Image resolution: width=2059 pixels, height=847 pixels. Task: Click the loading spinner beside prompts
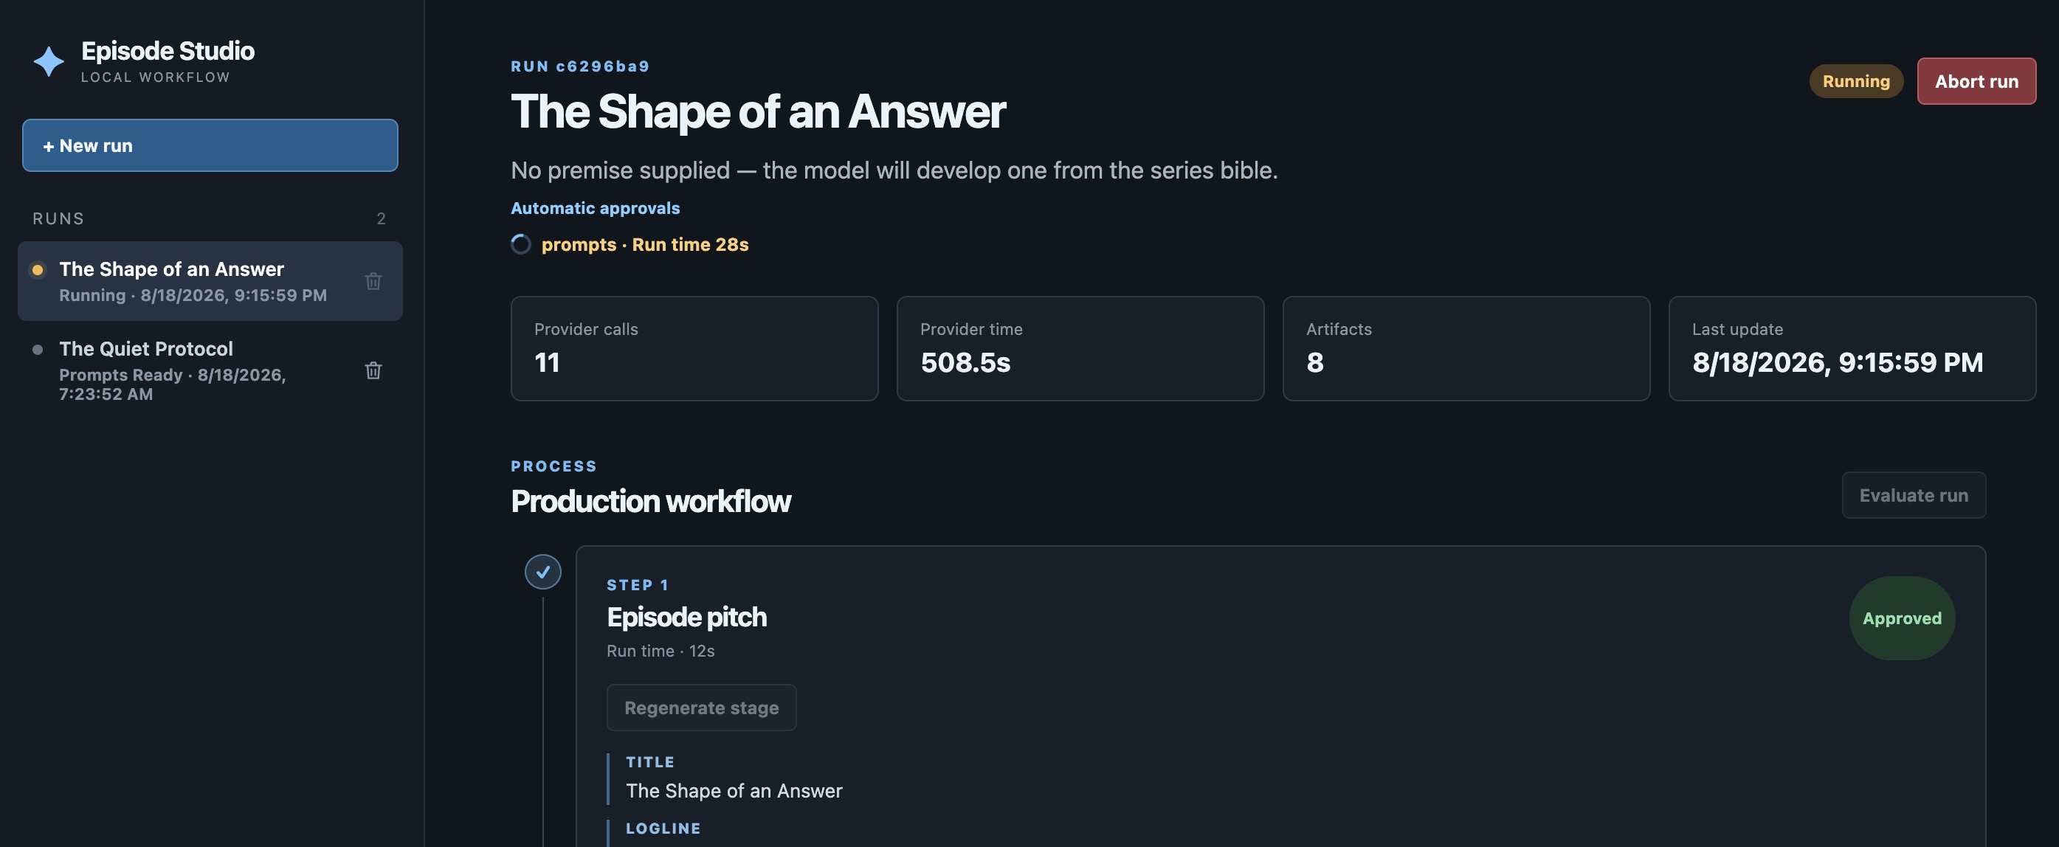(x=521, y=244)
